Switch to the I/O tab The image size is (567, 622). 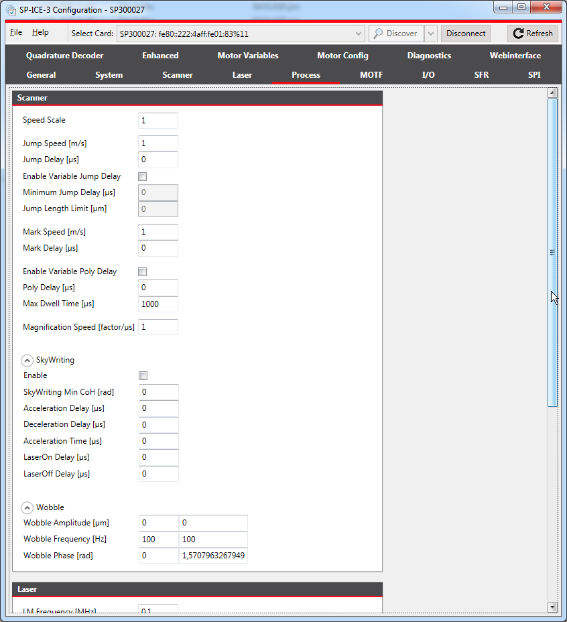tap(428, 75)
